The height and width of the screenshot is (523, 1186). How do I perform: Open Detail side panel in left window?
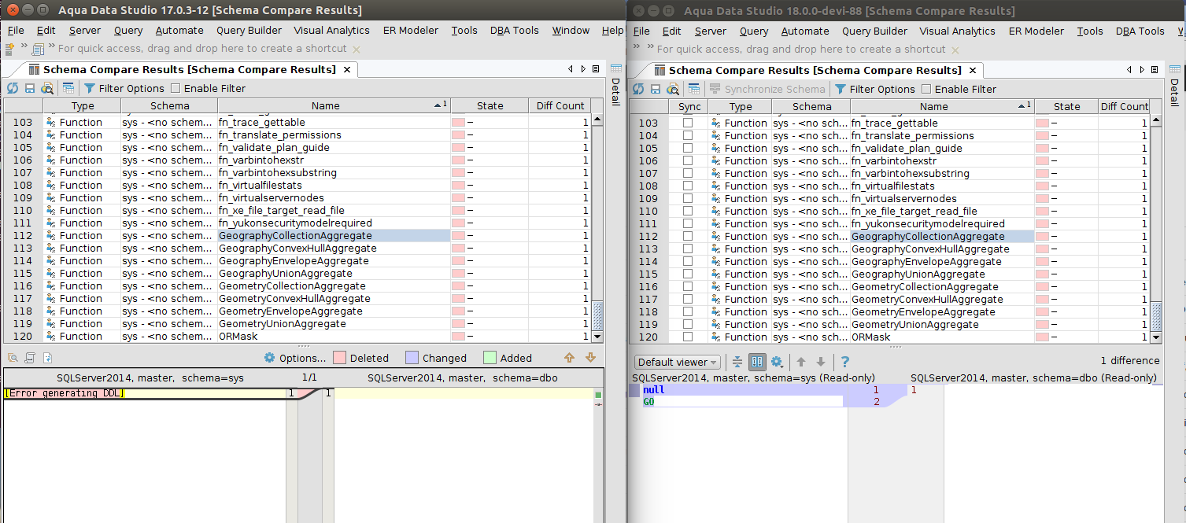click(x=615, y=86)
